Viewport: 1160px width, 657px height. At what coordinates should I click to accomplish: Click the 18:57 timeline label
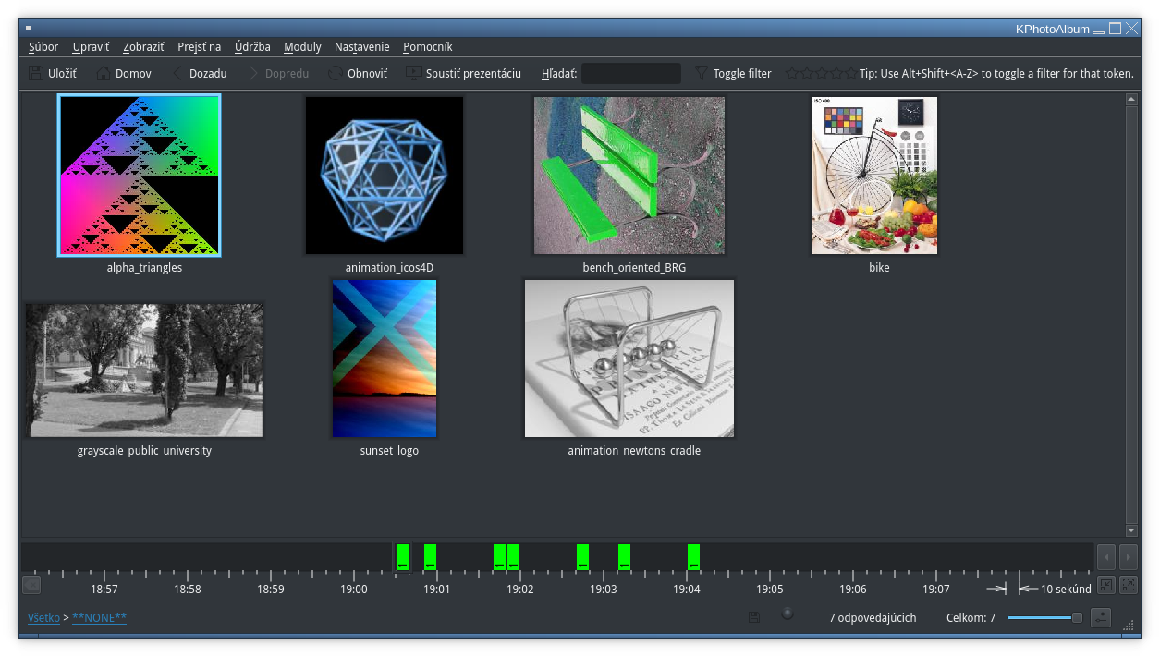[104, 589]
